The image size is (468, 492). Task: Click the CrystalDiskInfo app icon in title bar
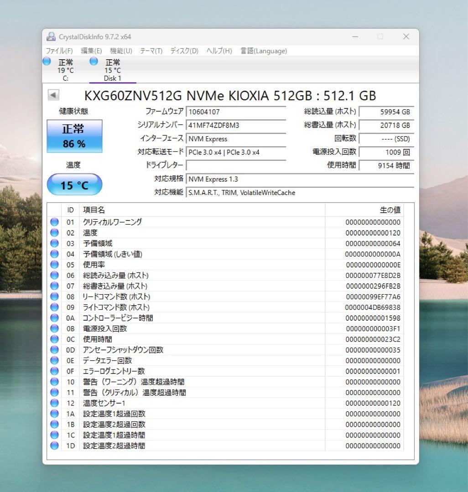(51, 37)
